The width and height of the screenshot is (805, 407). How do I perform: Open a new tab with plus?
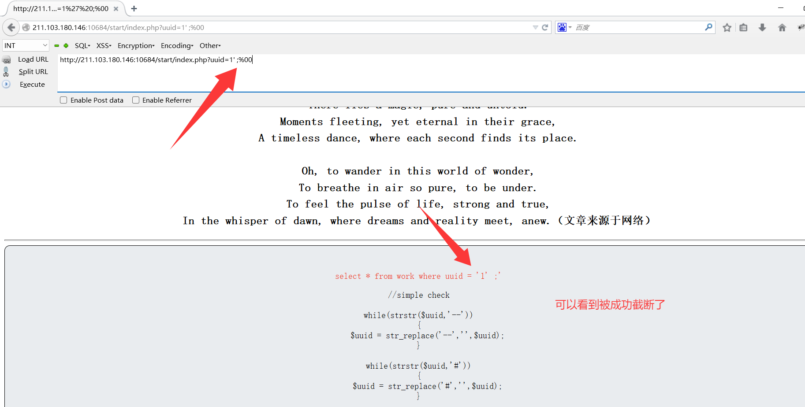(134, 9)
